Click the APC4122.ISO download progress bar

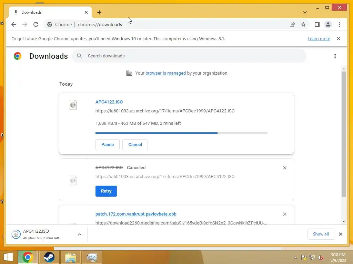(181, 133)
